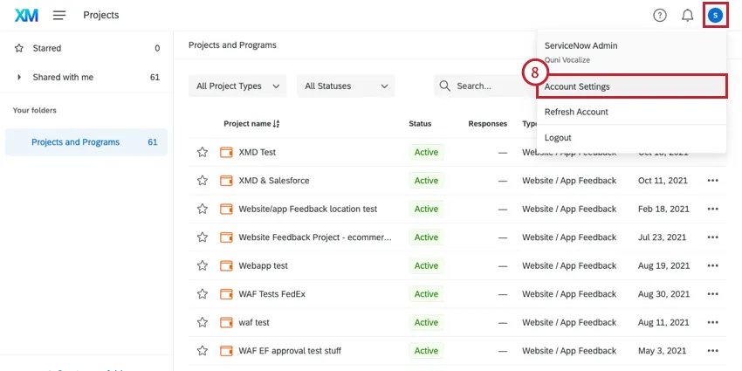
Task: Open the notifications bell
Action: [688, 15]
